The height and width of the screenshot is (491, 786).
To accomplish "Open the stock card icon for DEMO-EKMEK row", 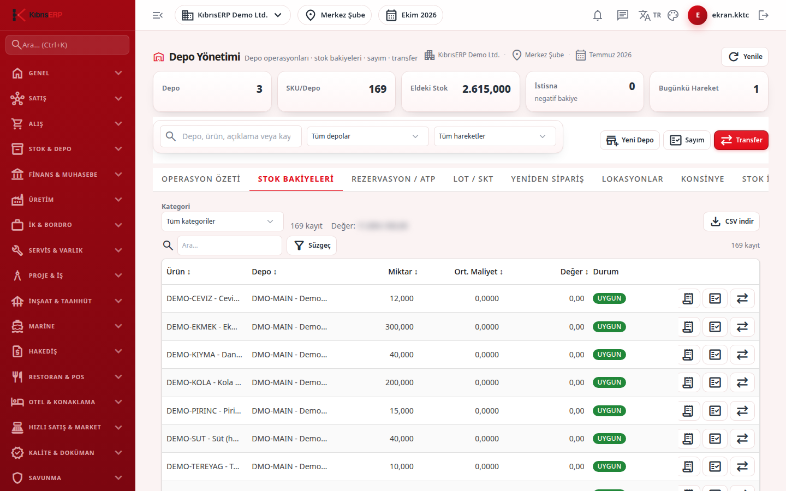I will (688, 327).
